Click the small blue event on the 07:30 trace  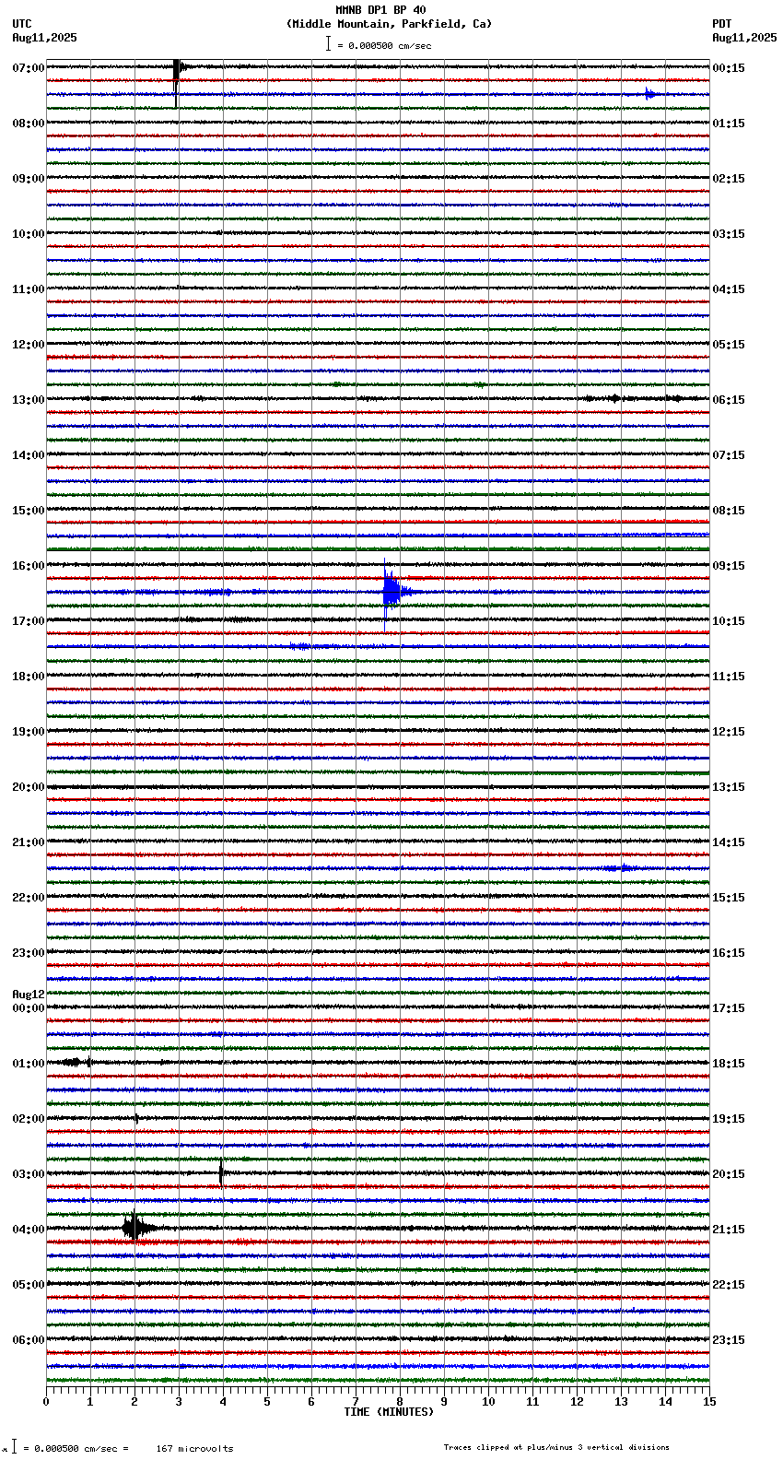click(x=650, y=94)
